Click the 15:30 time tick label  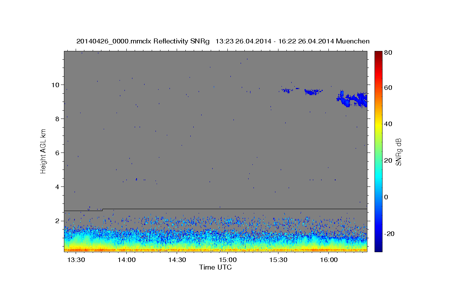pyautogui.click(x=278, y=260)
